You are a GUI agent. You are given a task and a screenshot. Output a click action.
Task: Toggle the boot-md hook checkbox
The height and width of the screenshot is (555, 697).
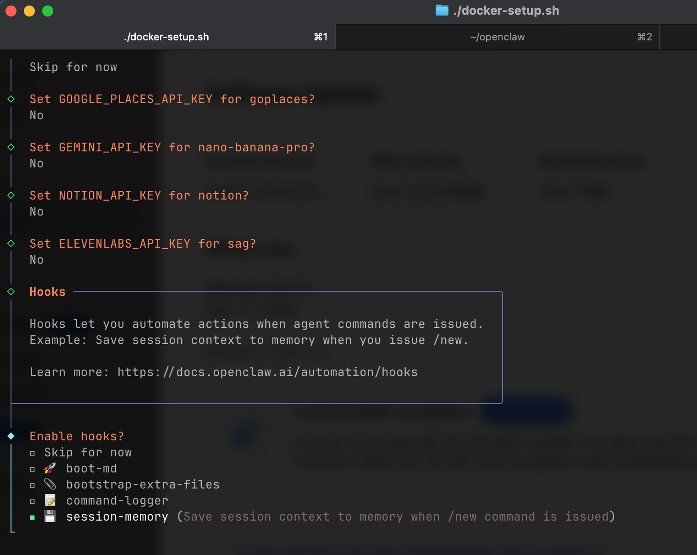pyautogui.click(x=33, y=469)
